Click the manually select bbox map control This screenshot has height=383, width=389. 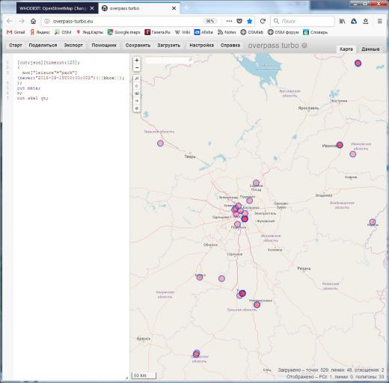(137, 94)
